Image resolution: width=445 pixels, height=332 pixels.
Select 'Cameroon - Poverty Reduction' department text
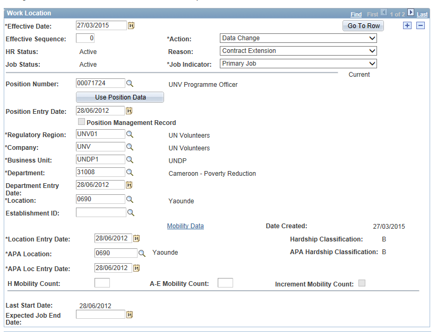(x=212, y=174)
